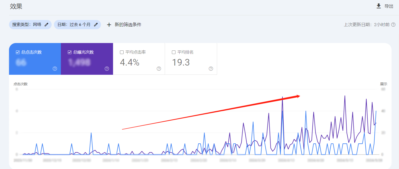Open the 日期：过去 6 个月 filter chip

click(x=74, y=25)
